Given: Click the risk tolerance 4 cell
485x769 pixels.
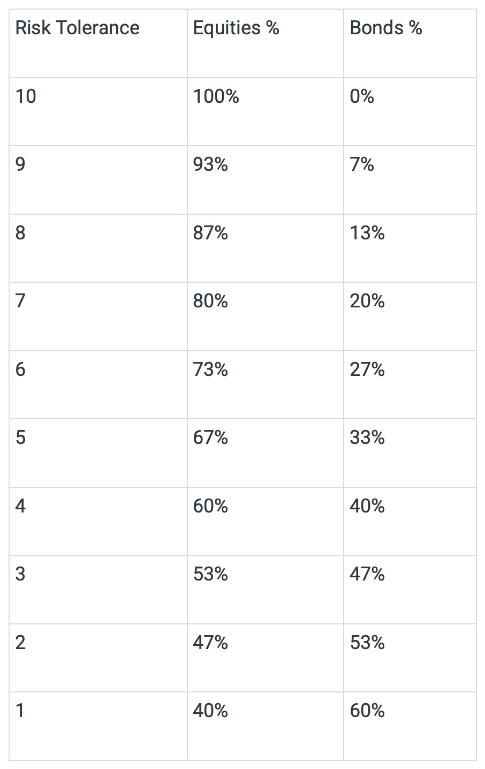Looking at the screenshot, I should point(98,521).
